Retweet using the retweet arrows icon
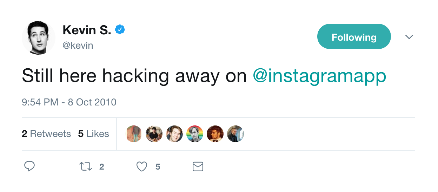Image resolution: width=438 pixels, height=192 pixels. point(86,166)
